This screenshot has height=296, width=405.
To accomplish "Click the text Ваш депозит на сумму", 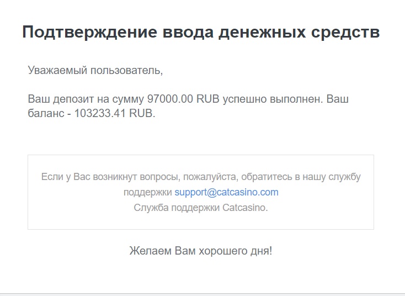I will [x=86, y=99].
